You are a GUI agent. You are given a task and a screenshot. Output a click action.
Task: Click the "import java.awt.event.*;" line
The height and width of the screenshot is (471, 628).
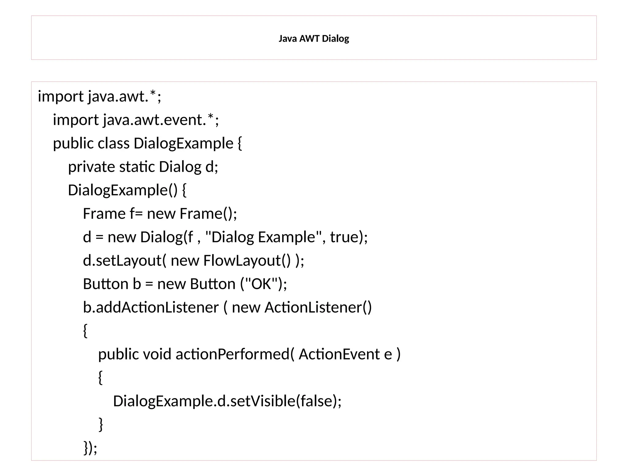(136, 120)
